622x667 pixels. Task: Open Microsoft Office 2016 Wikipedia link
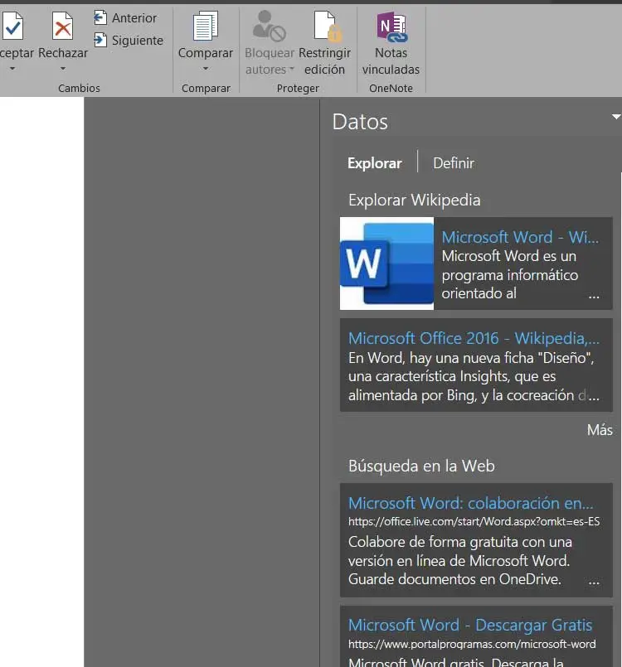point(474,338)
